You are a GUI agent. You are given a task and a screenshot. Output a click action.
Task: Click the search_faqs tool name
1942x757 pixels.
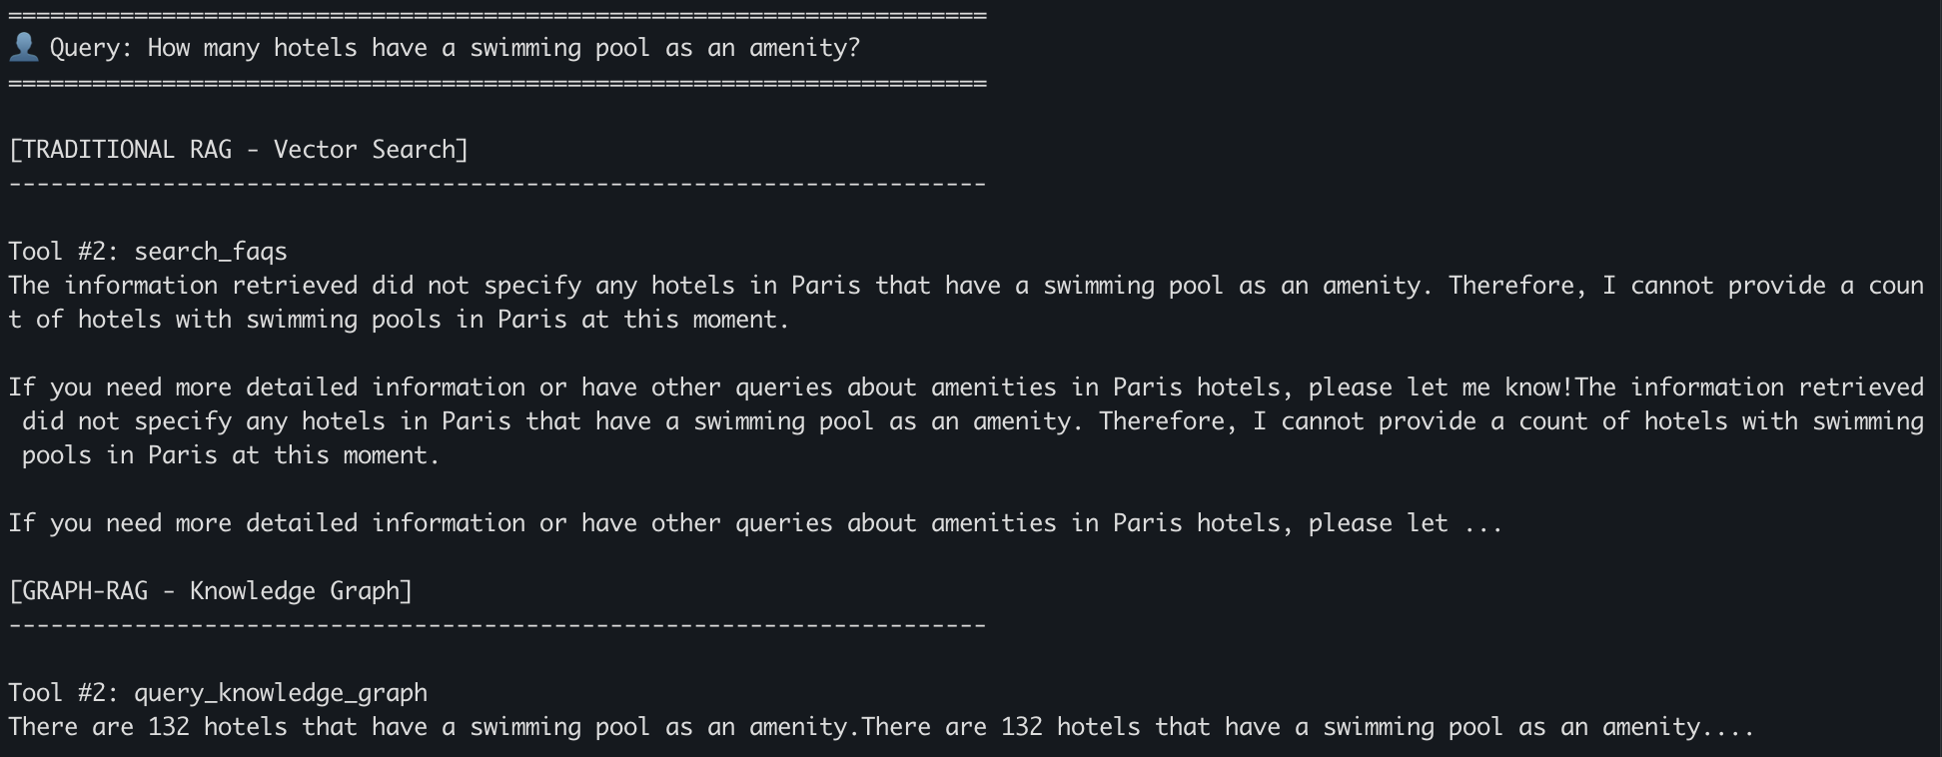coord(211,252)
